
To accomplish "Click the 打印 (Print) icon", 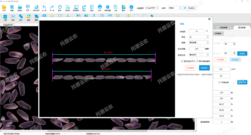I will 100,7.
